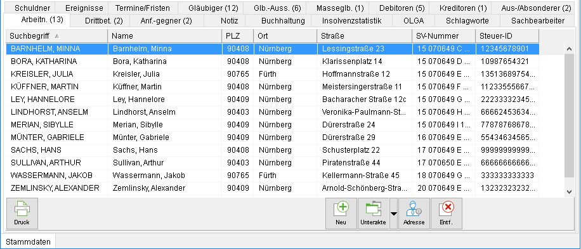This screenshot has width=581, height=249.
Task: Select the MÜNTER, GABRIELE row
Action: pyautogui.click(x=272, y=137)
